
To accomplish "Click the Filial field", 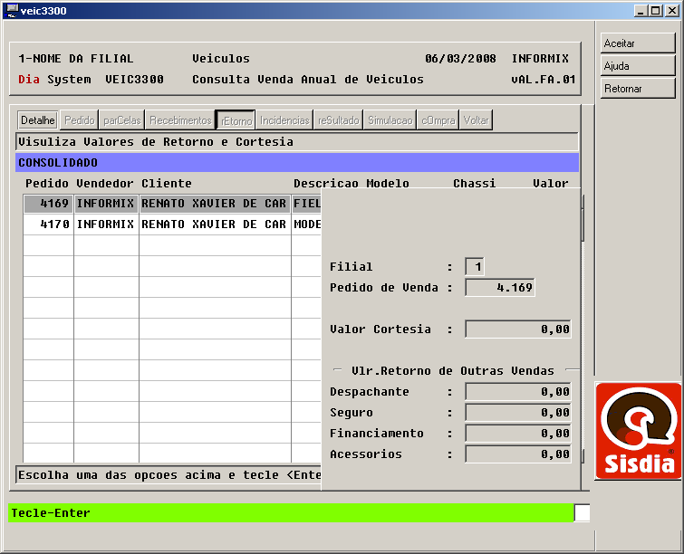I will pos(475,267).
